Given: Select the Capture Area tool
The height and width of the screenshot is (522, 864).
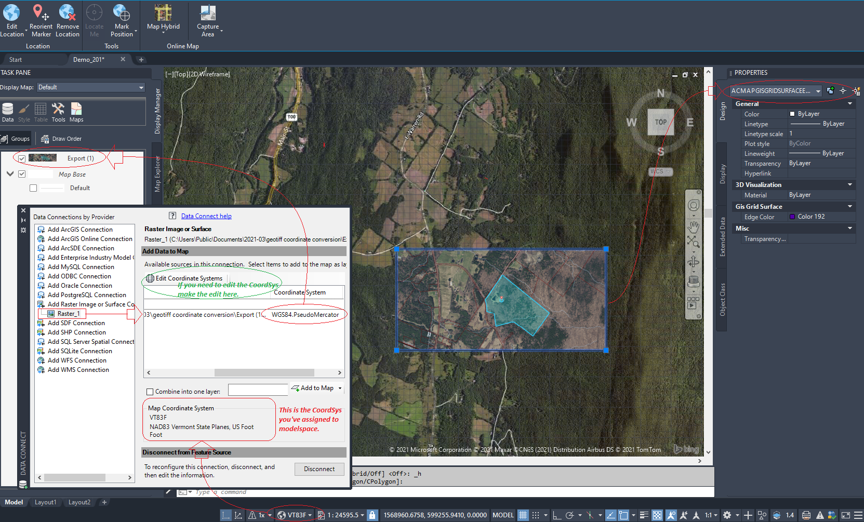Looking at the screenshot, I should [x=207, y=20].
